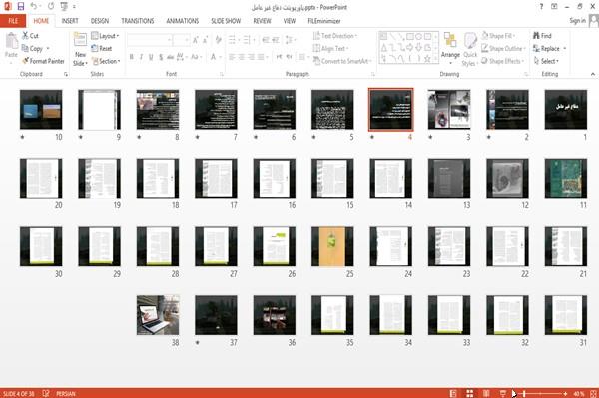Image resolution: width=599 pixels, height=398 pixels.
Task: Click the spell check icon in status bar
Action: click(x=46, y=393)
